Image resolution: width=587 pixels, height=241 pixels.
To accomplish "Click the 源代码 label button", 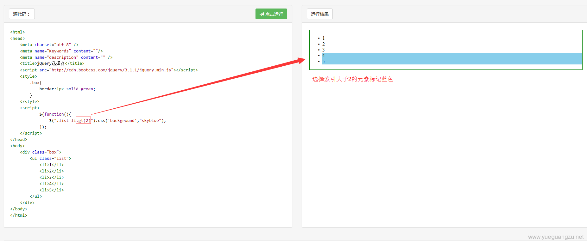I will coord(22,14).
